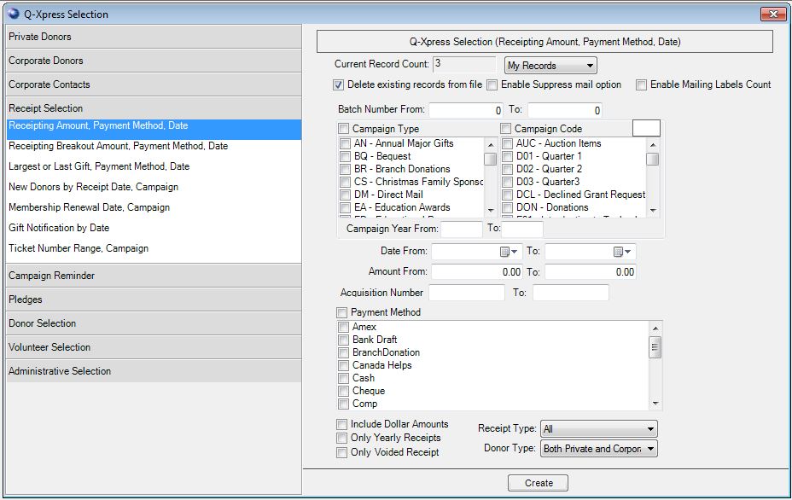Tick AUC - Auction Items checkbox
This screenshot has height=500, width=792.
[x=507, y=143]
